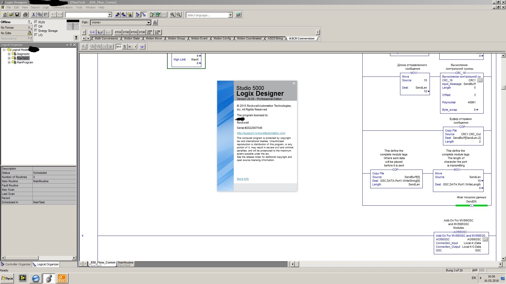The height and width of the screenshot is (284, 506).
Task: Open the Select language dropdown
Action: [x=230, y=15]
